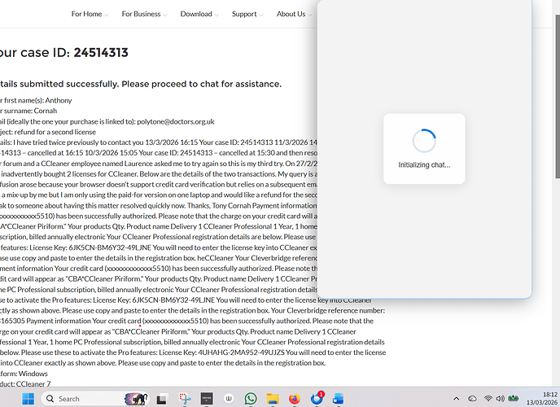Open the Download dropdown menu
The height and width of the screenshot is (407, 560).
click(x=199, y=14)
